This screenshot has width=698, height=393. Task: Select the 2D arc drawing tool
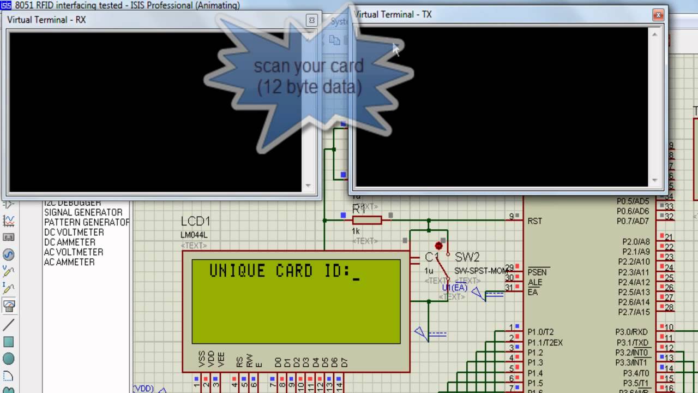pyautogui.click(x=8, y=376)
